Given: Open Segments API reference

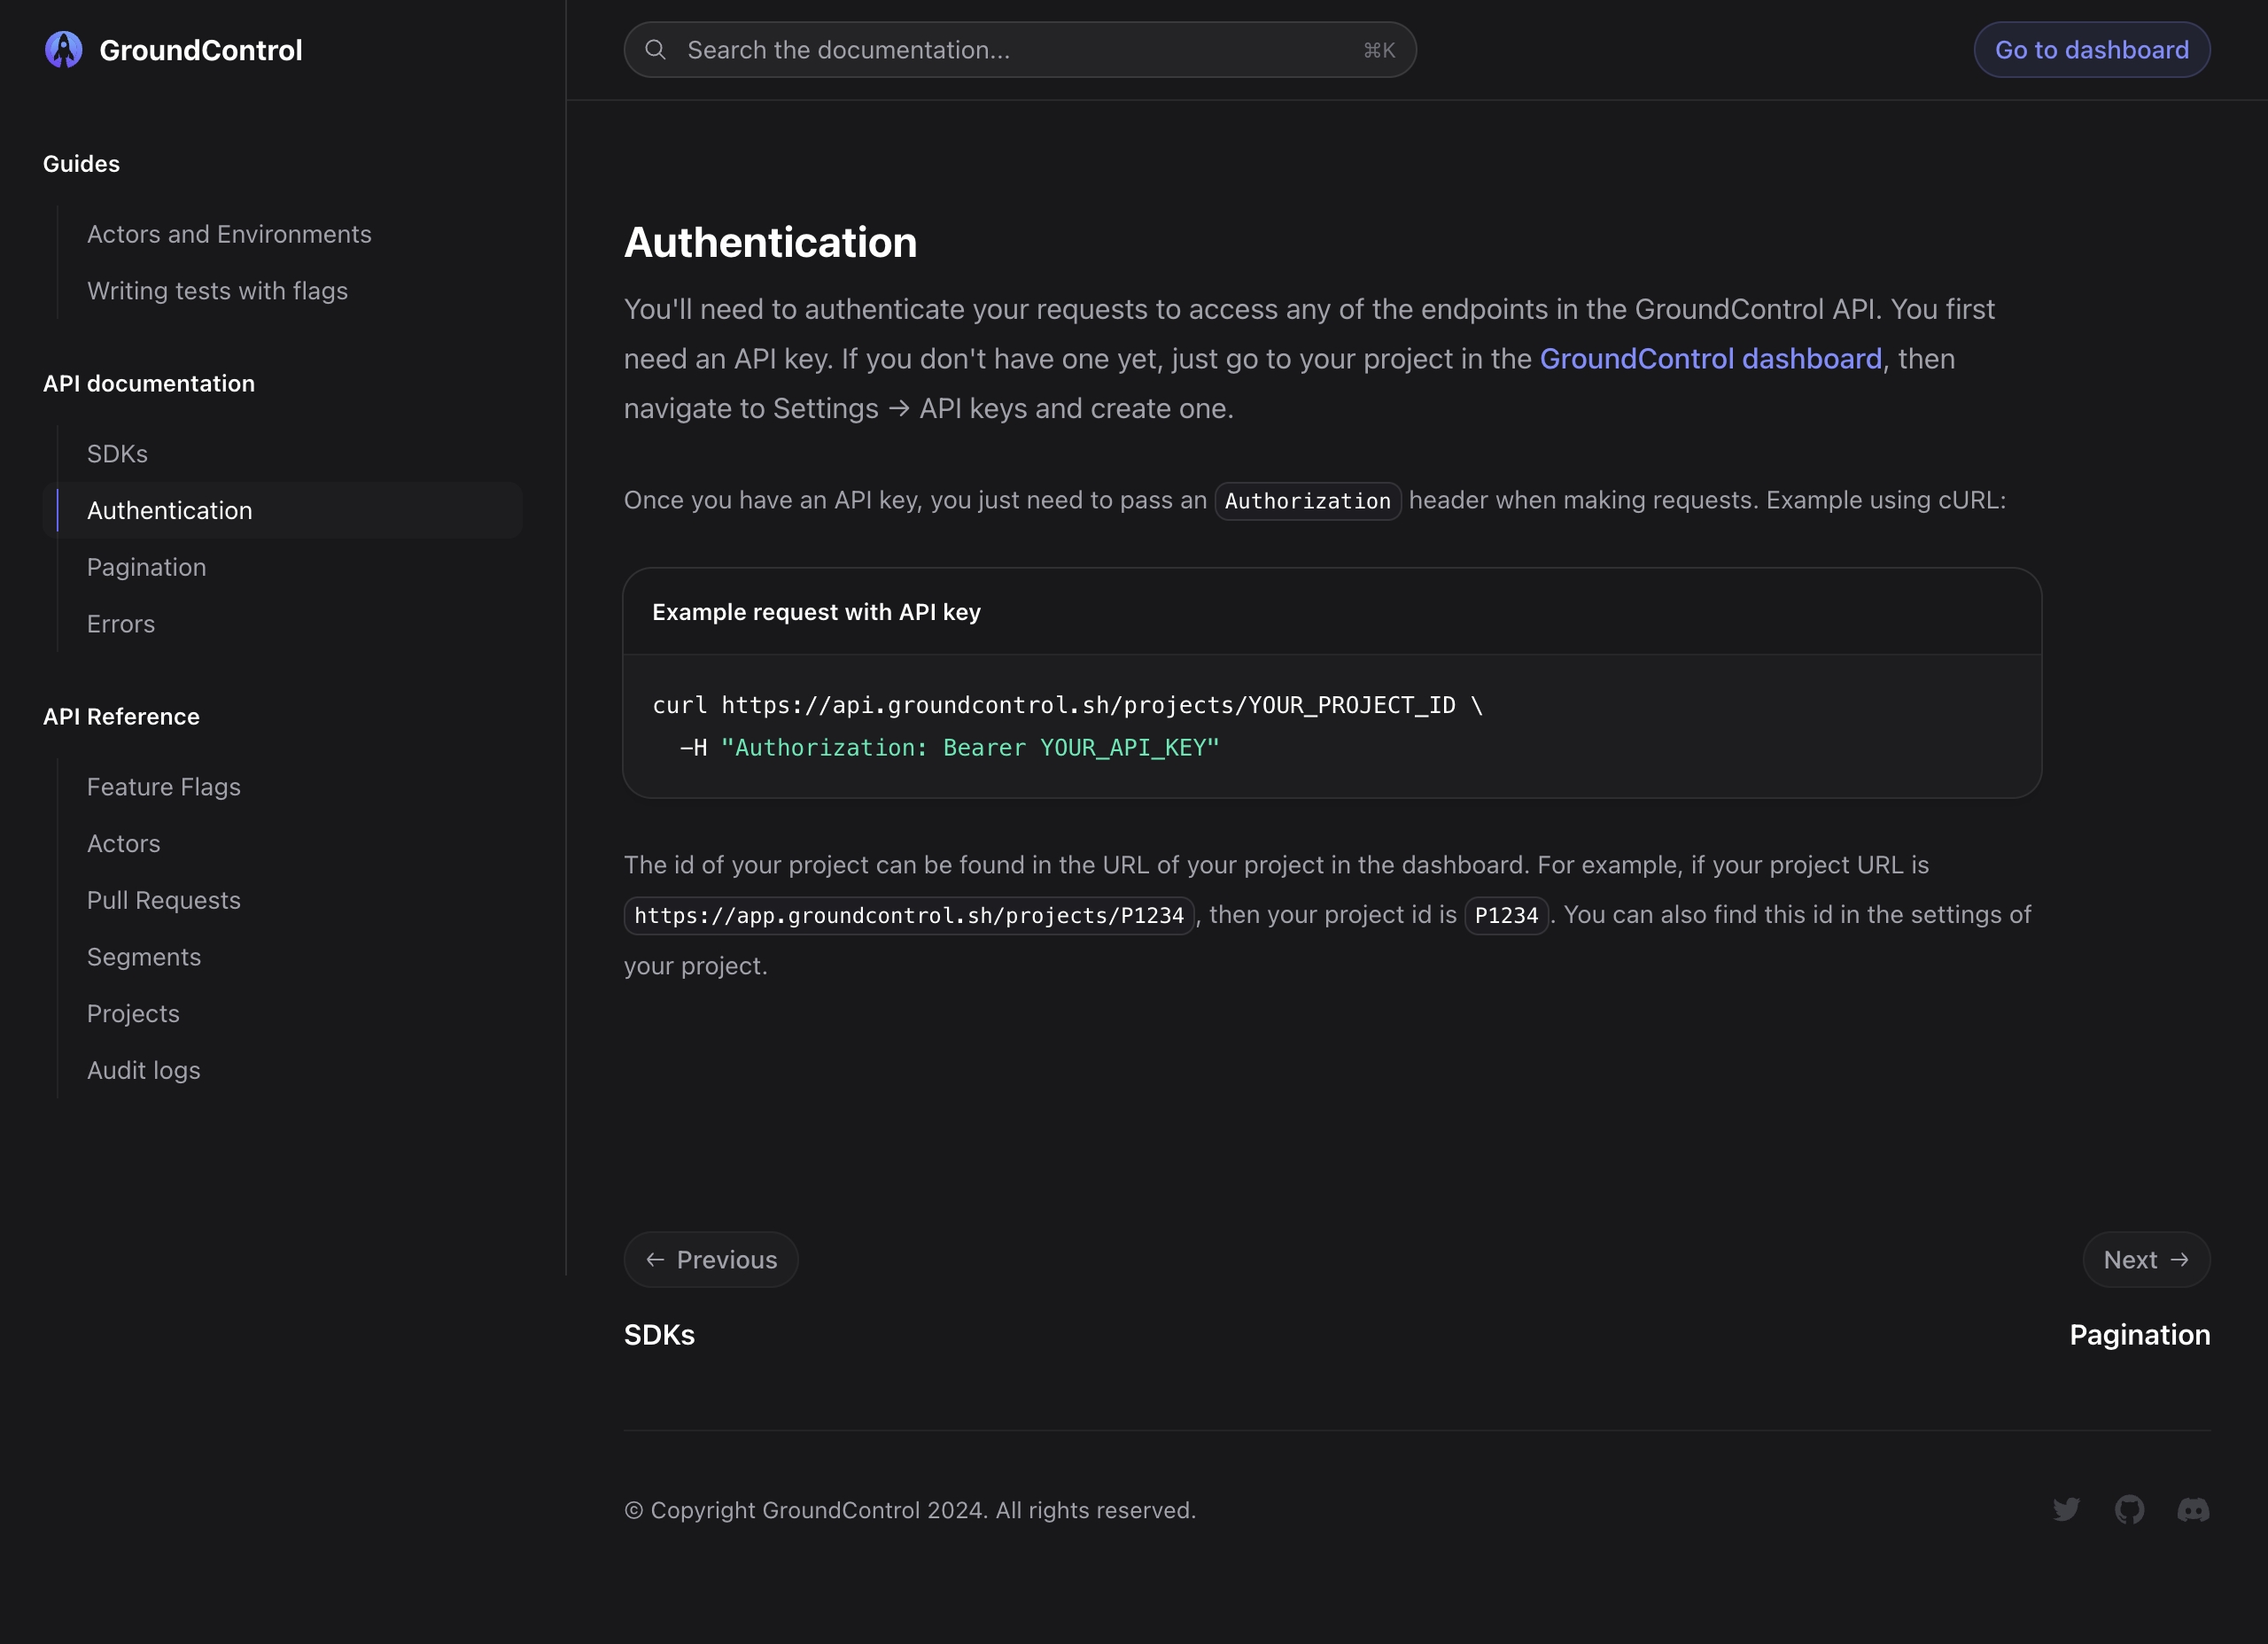Looking at the screenshot, I should click(144, 957).
